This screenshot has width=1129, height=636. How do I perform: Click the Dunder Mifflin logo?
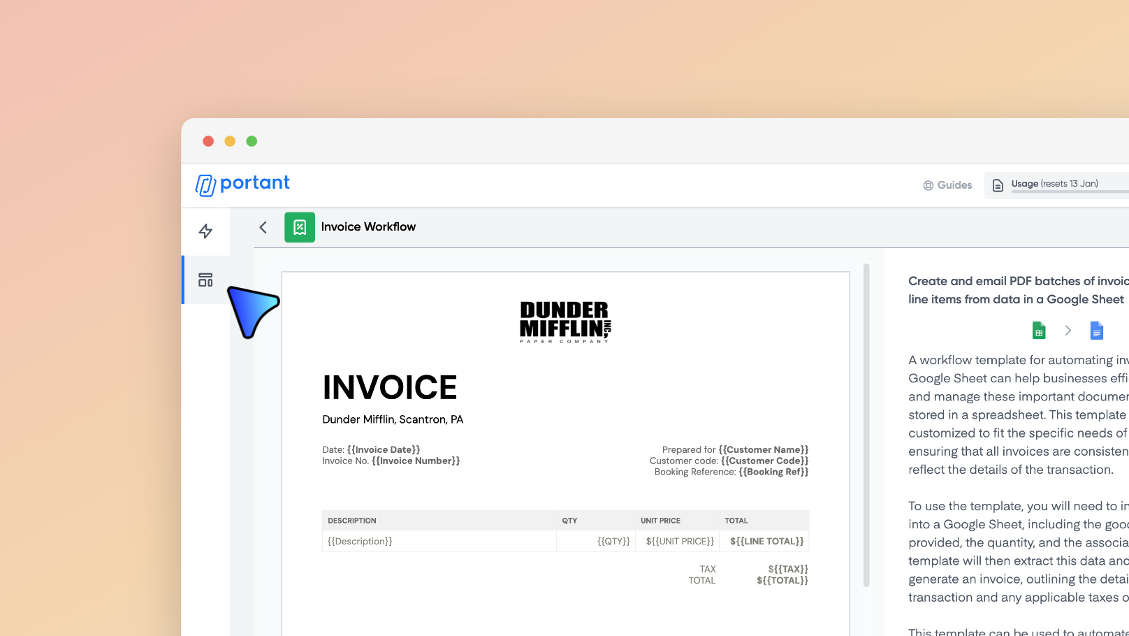tap(564, 321)
